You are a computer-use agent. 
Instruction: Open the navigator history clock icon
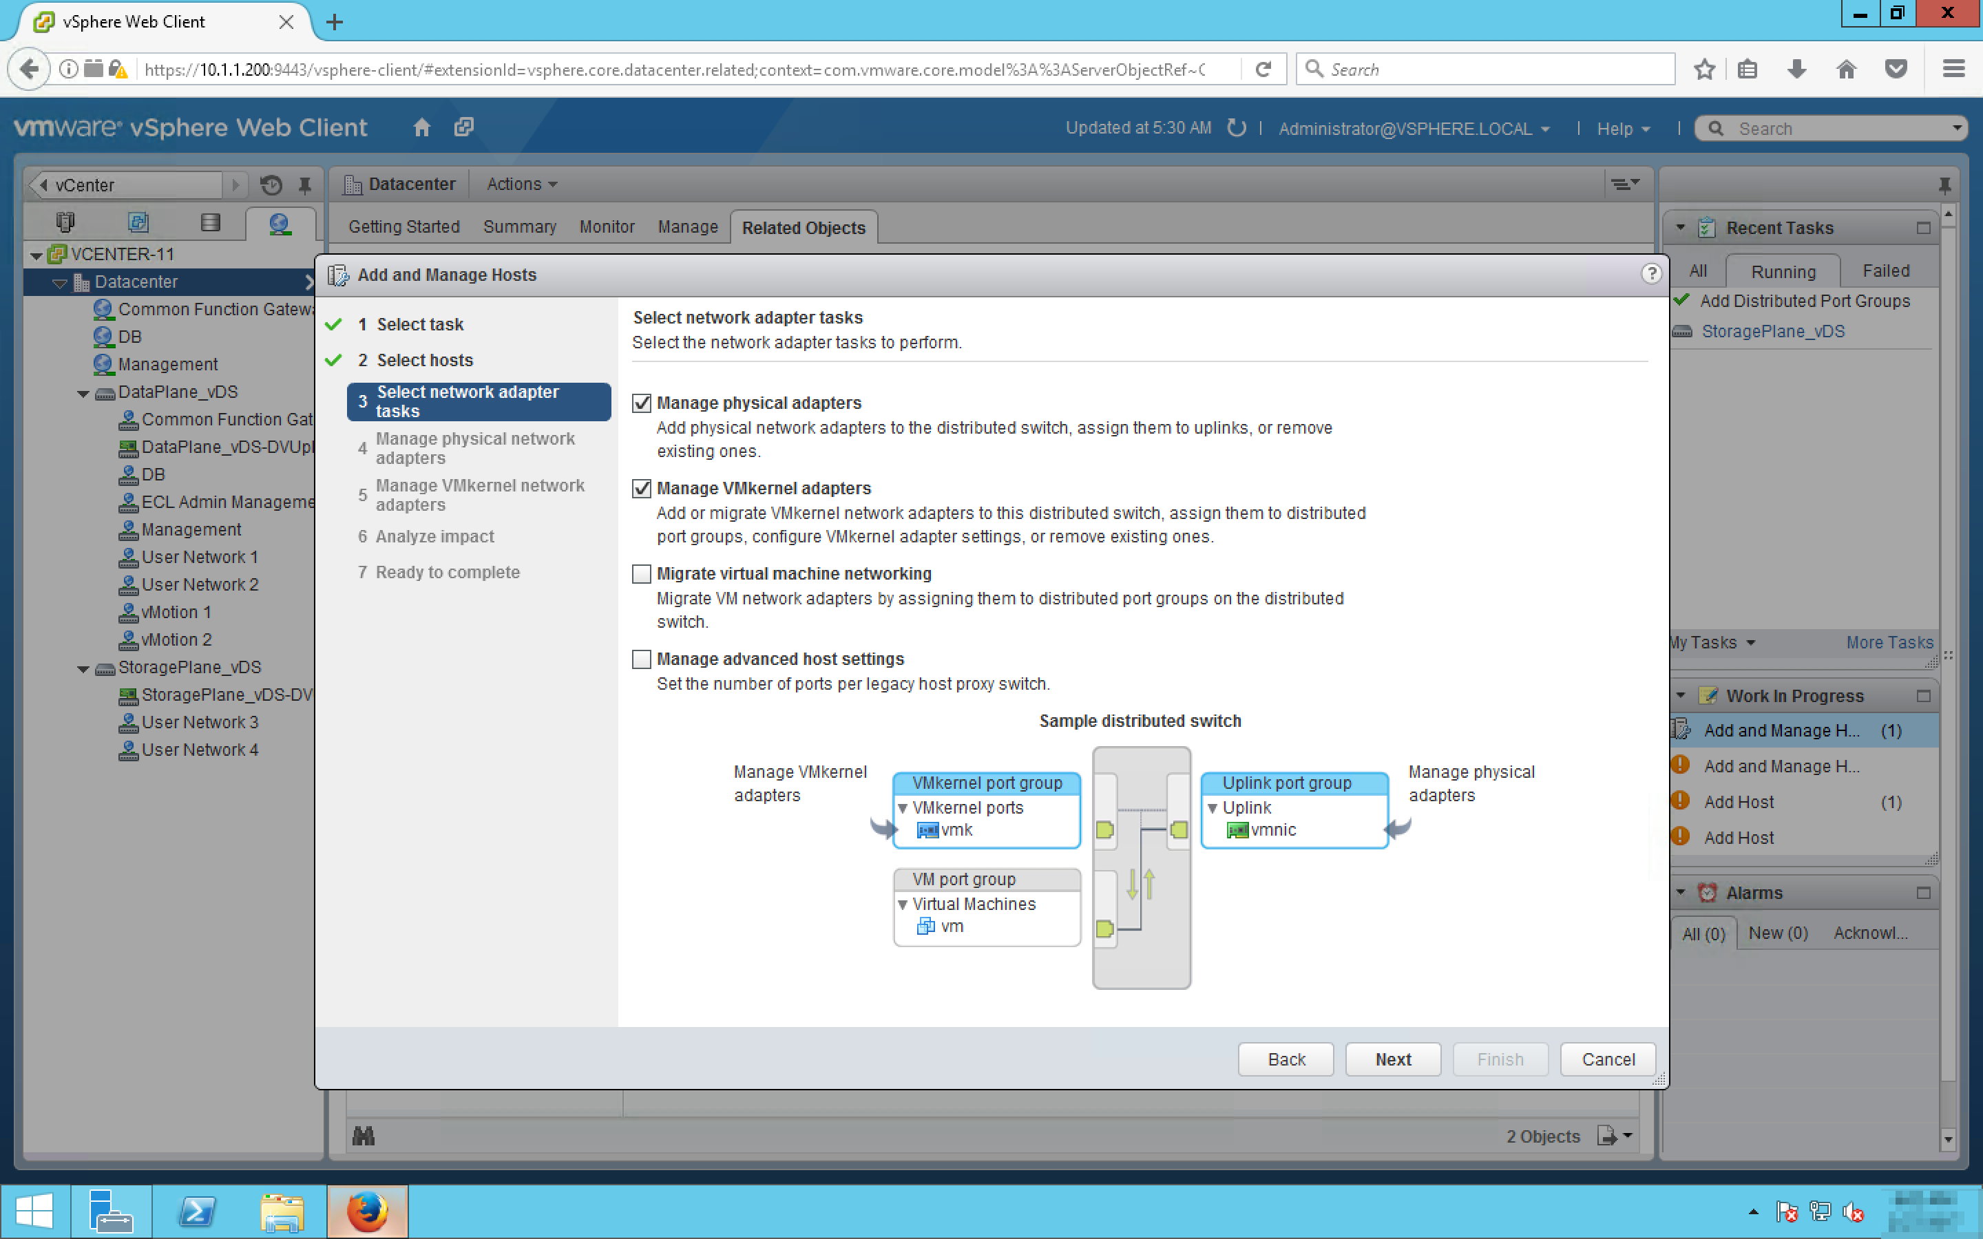click(x=271, y=185)
